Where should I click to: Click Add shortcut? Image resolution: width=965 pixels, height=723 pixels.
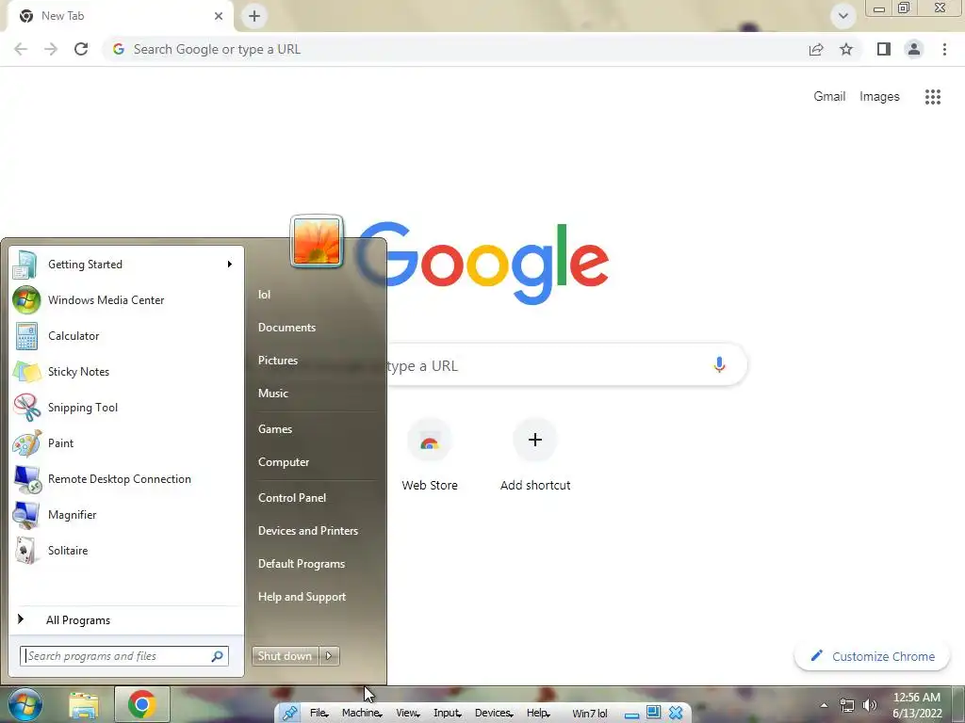535,457
